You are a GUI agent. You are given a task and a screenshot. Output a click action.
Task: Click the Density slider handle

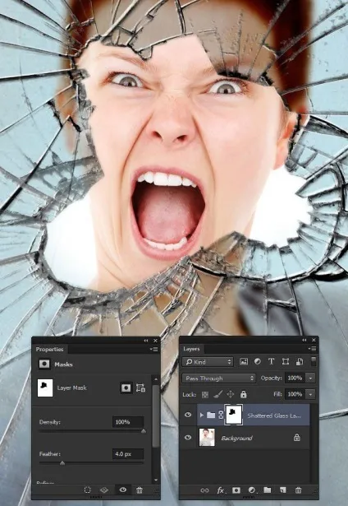point(144,431)
